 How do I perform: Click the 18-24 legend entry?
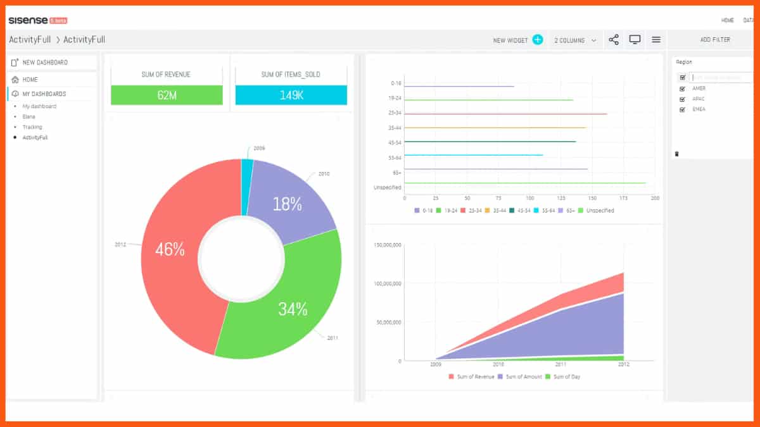[x=446, y=211]
